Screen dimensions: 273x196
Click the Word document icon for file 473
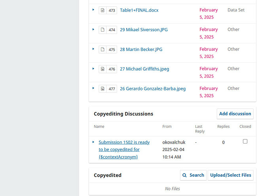click(x=102, y=10)
